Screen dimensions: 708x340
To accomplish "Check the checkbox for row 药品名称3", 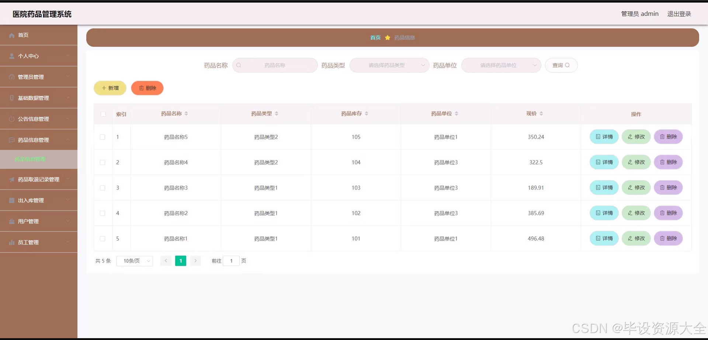I will tap(103, 188).
